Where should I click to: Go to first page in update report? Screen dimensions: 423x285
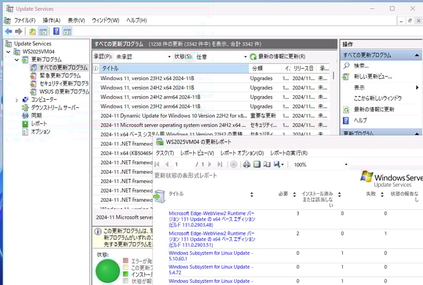pyautogui.click(x=157, y=164)
